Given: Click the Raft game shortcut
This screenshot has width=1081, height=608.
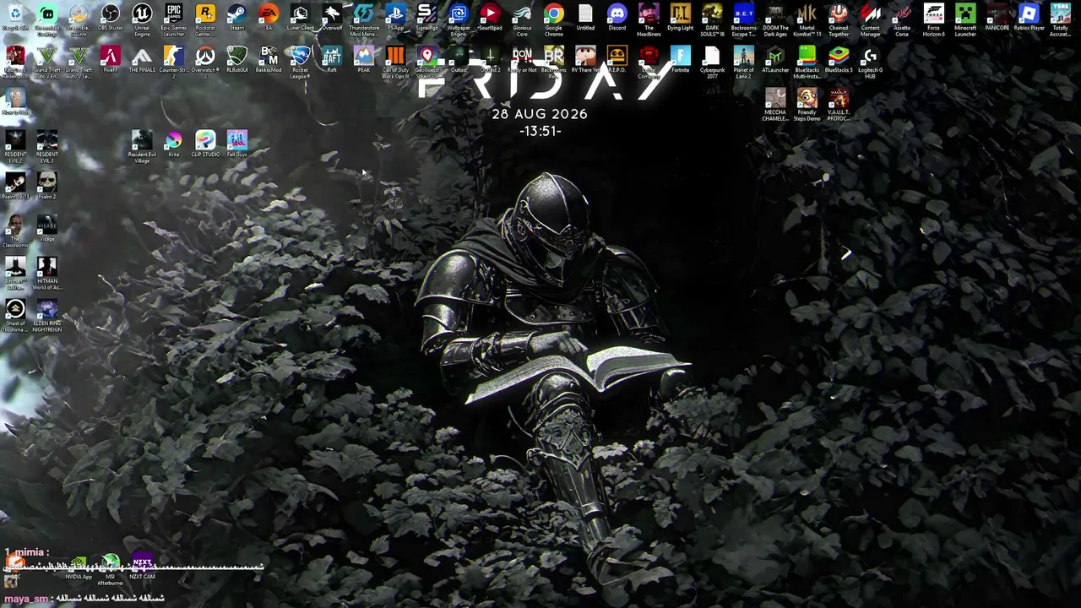Looking at the screenshot, I should click(332, 60).
